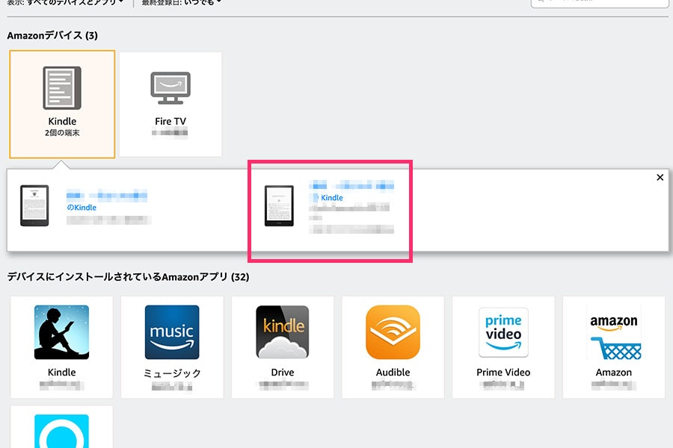
Task: Click the '2個の端末' text
Action: tap(62, 133)
